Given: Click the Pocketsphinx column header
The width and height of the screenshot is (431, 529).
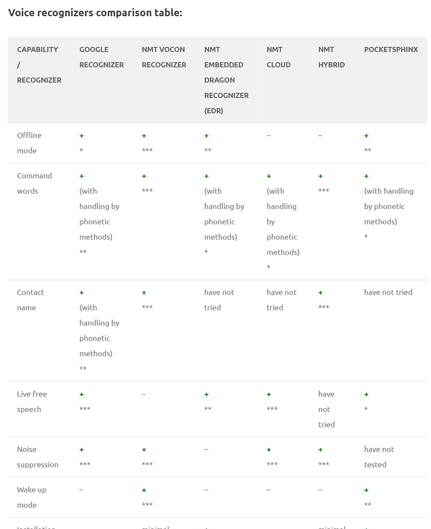Looking at the screenshot, I should click(391, 49).
